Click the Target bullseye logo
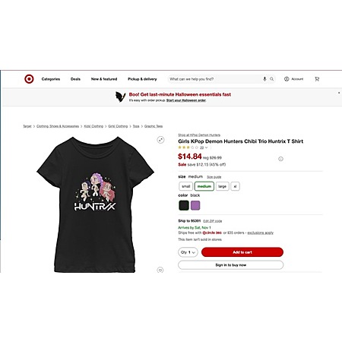Screen dimensions: 342x342 click(x=29, y=79)
